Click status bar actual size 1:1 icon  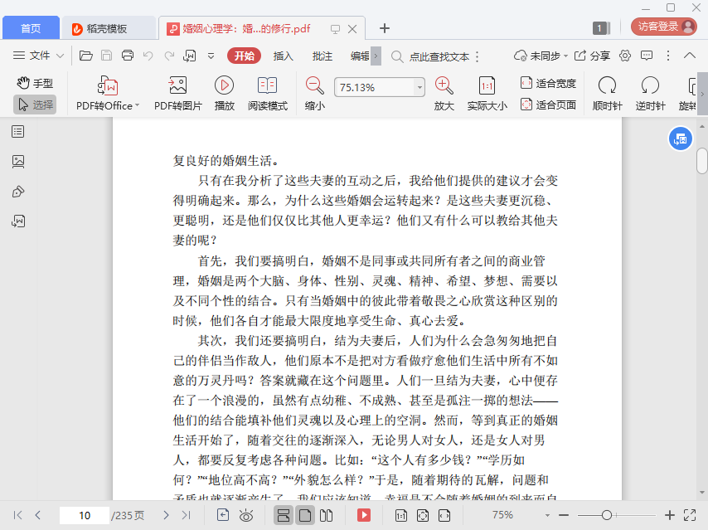click(401, 515)
